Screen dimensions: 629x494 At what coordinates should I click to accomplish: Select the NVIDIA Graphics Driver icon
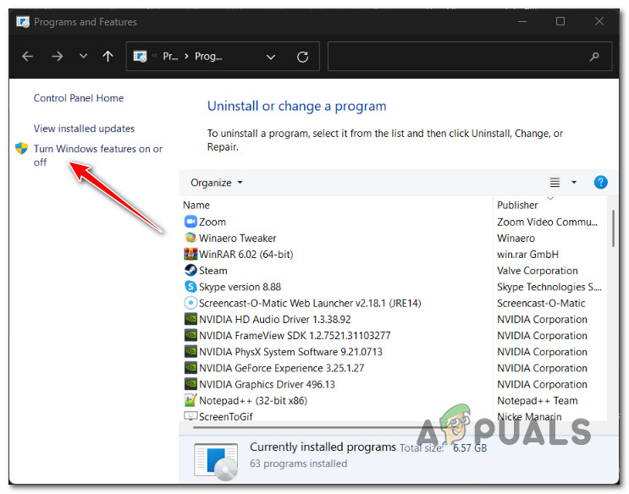click(x=190, y=384)
